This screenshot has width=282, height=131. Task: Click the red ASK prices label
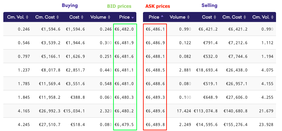click(158, 6)
